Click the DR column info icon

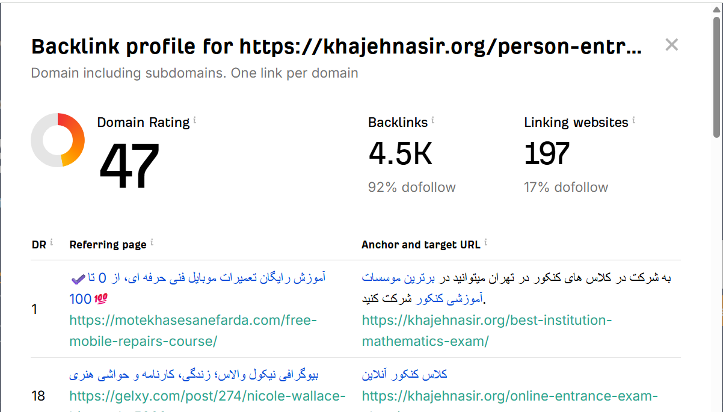(x=51, y=242)
